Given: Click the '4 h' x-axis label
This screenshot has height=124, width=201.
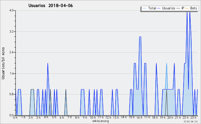Looking at the screenshot, I should pos(46,117).
